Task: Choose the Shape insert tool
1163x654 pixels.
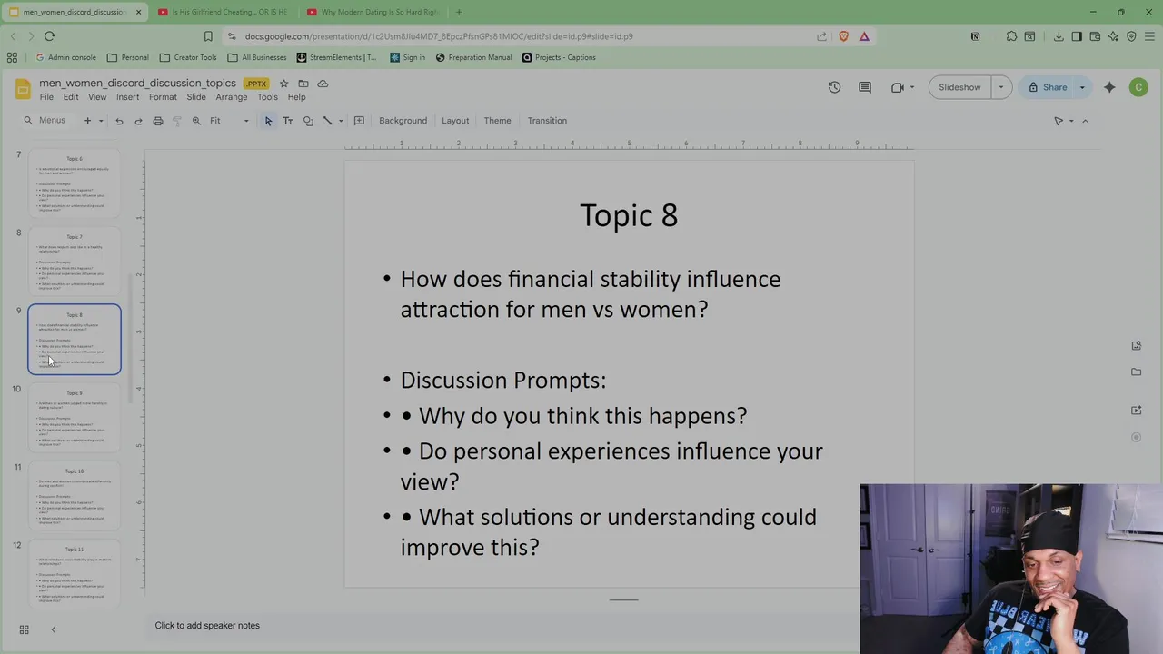Action: pos(308,121)
